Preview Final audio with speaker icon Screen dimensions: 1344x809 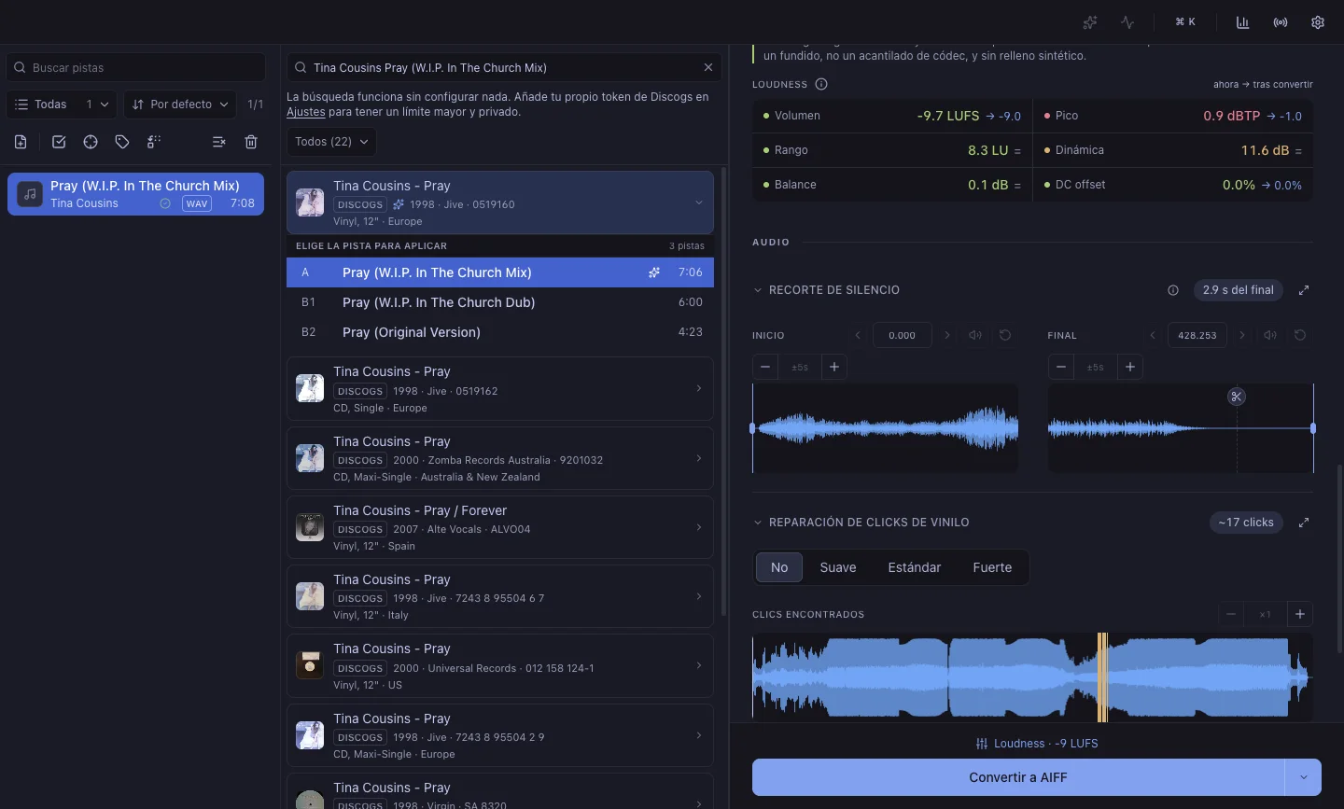pyautogui.click(x=1270, y=335)
